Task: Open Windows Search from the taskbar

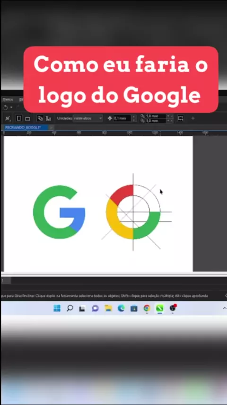Action: pyautogui.click(x=70, y=308)
